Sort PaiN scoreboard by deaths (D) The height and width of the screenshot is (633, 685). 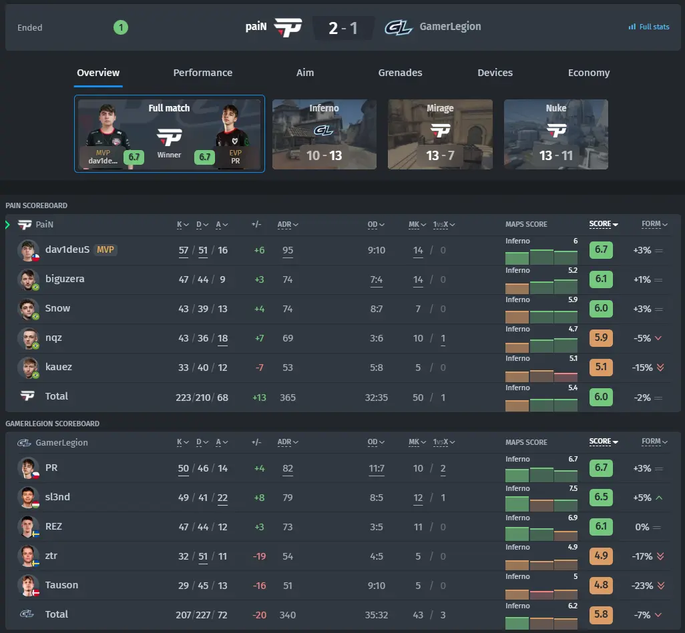tap(202, 224)
